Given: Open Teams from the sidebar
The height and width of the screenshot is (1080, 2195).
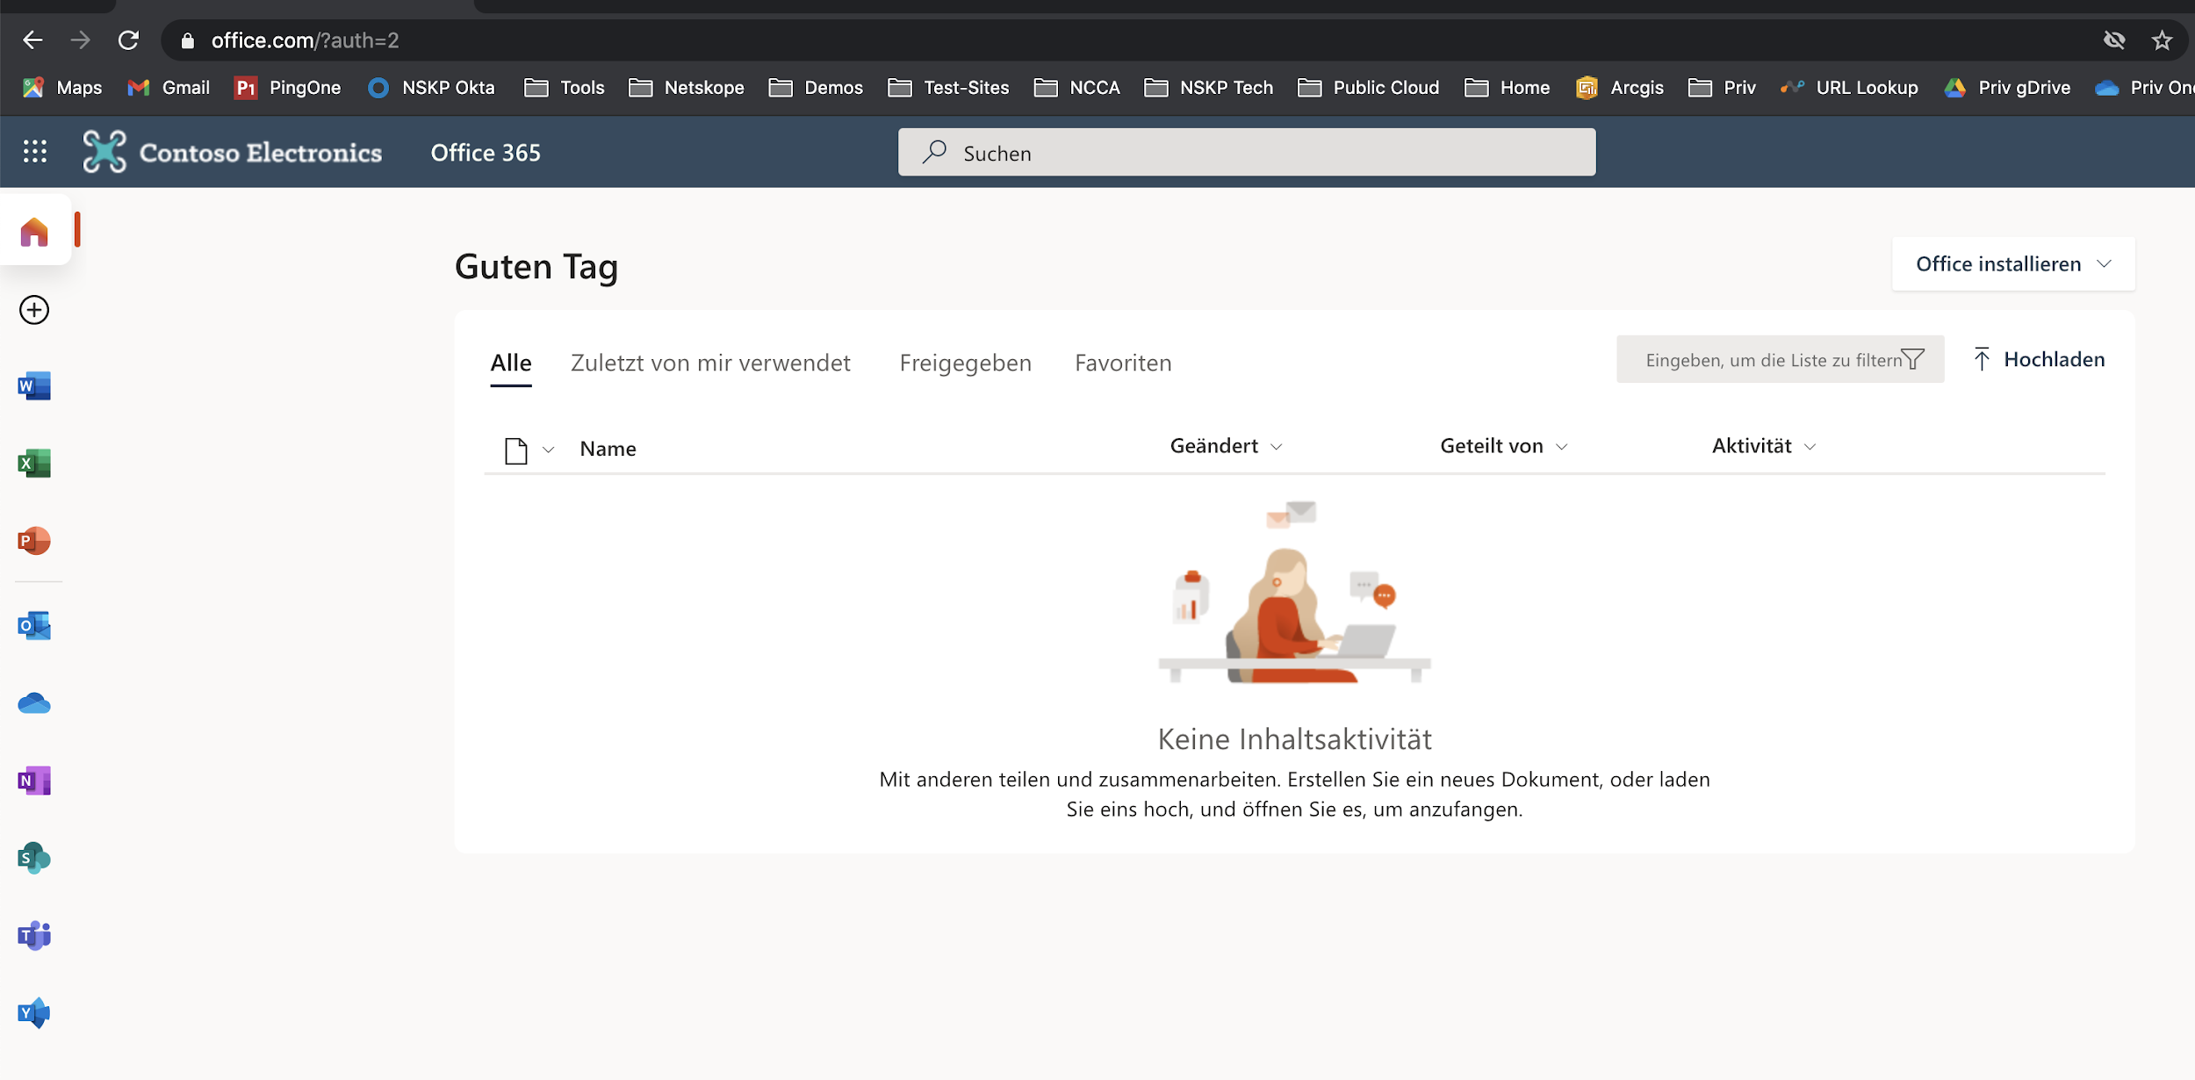Looking at the screenshot, I should coord(34,935).
